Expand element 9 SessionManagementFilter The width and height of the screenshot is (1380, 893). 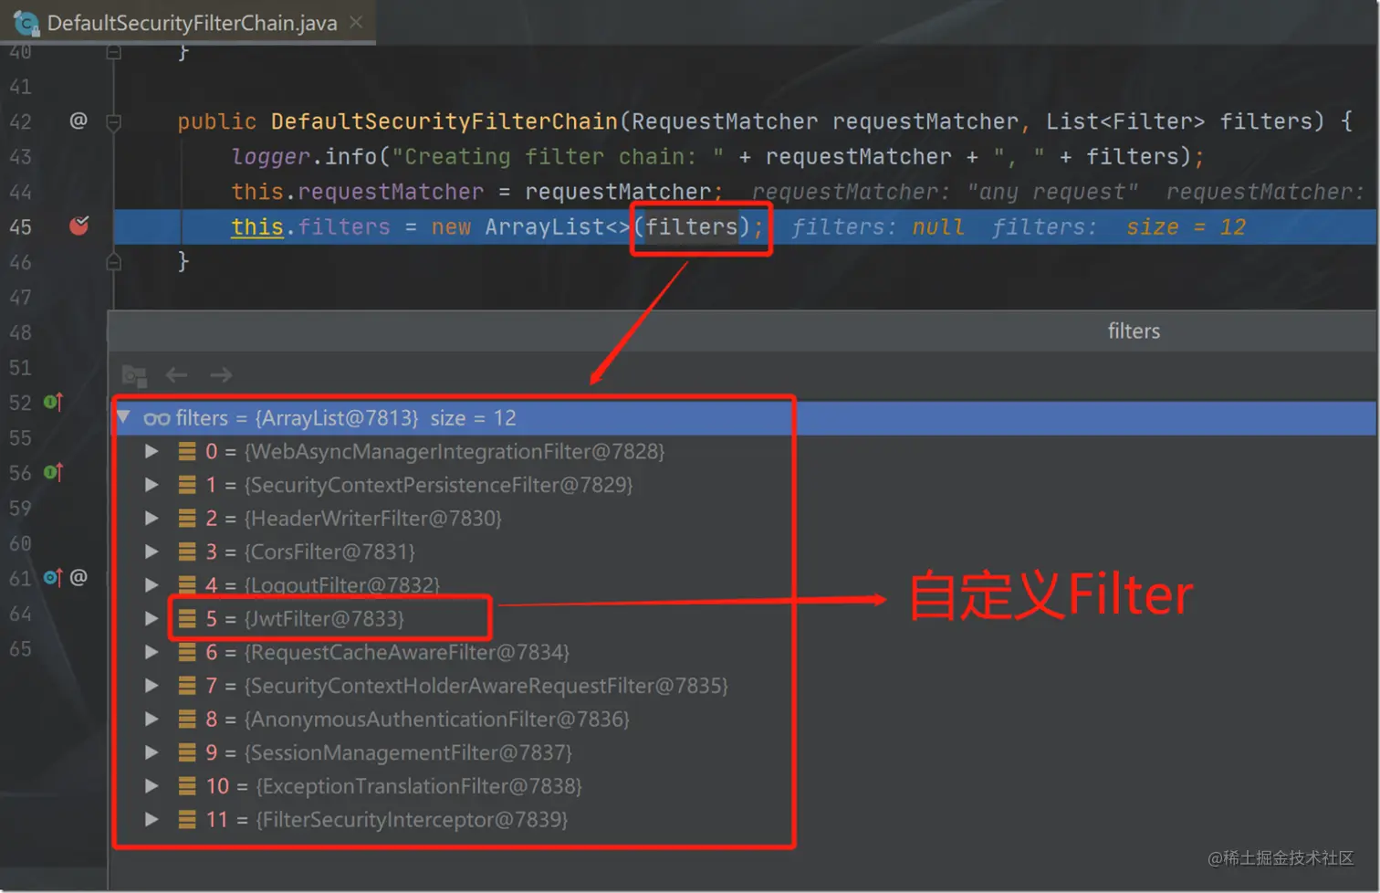pyautogui.click(x=152, y=752)
